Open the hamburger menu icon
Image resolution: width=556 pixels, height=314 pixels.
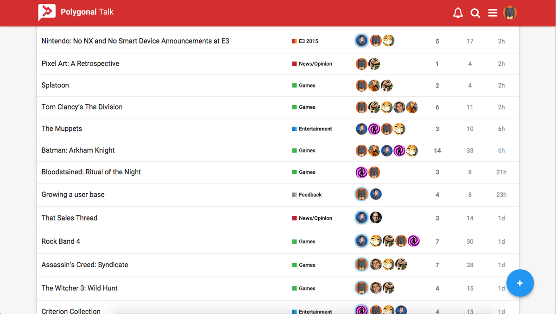pyautogui.click(x=493, y=13)
